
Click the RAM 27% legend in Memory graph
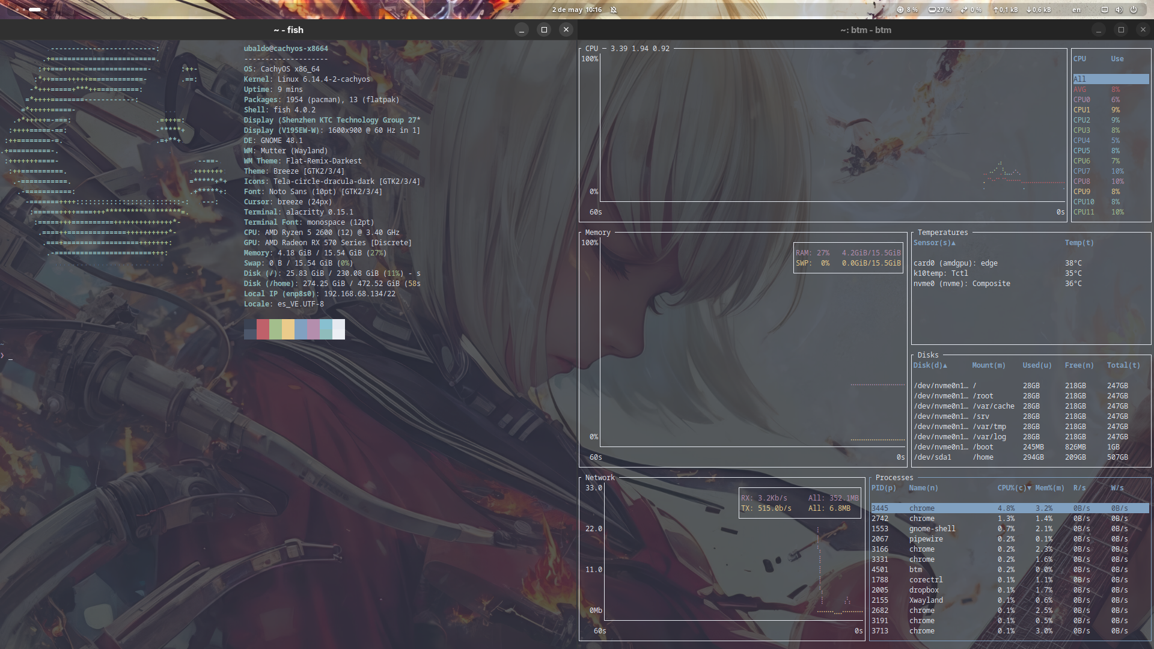[848, 253]
